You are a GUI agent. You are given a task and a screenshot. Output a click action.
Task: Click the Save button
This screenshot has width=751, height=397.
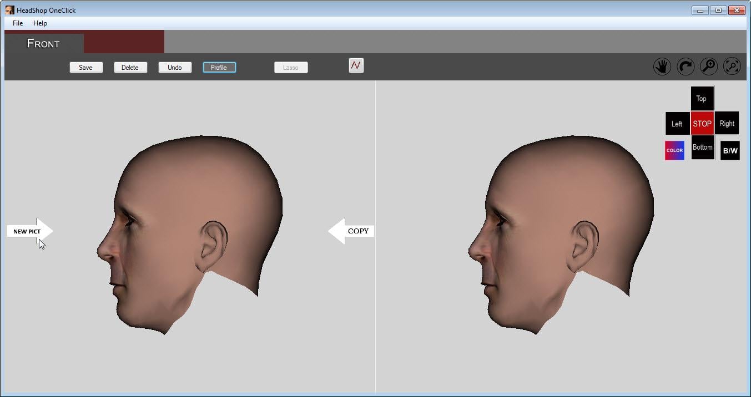point(86,67)
